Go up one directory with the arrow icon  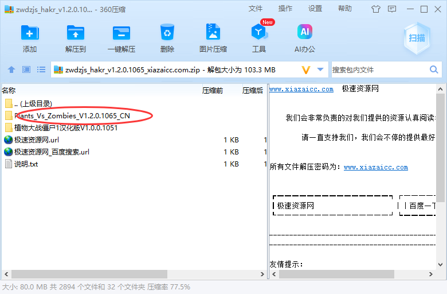tap(11, 69)
